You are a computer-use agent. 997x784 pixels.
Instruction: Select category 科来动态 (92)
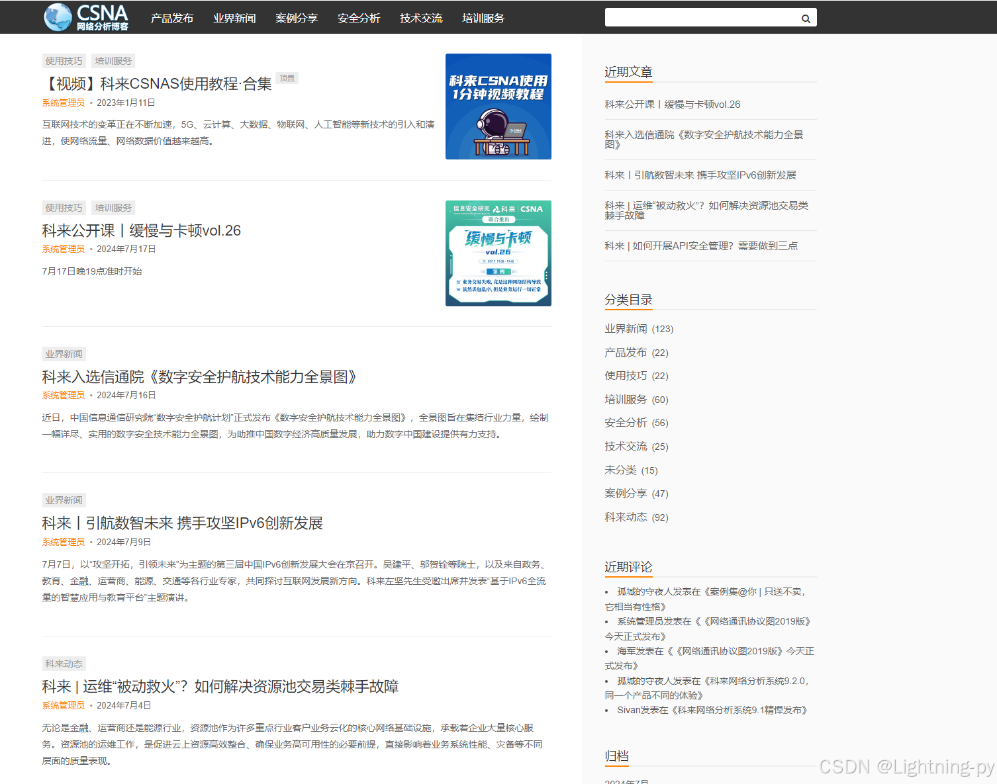(x=626, y=517)
